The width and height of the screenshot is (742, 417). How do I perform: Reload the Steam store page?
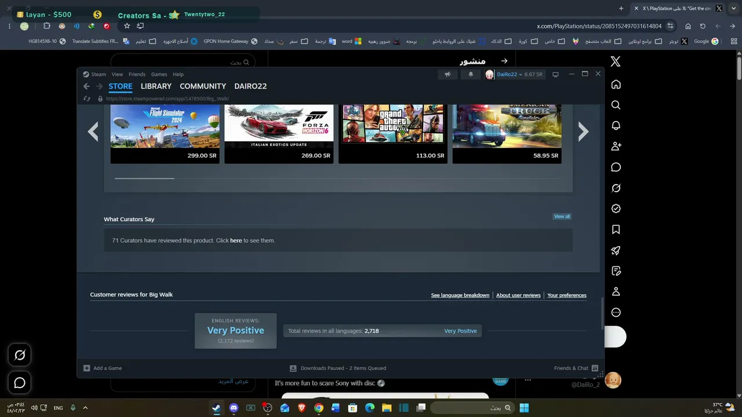point(87,98)
